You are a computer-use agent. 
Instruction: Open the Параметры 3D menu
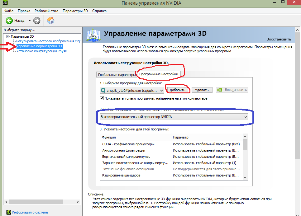(x=75, y=11)
